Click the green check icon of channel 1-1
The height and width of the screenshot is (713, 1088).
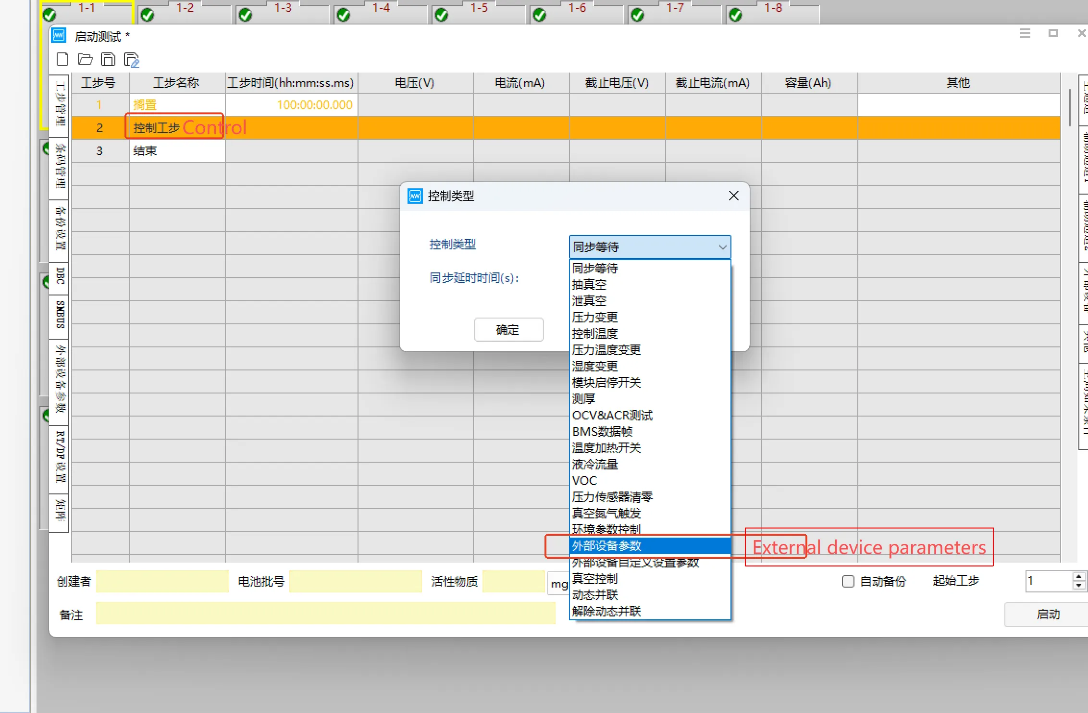[x=49, y=15]
